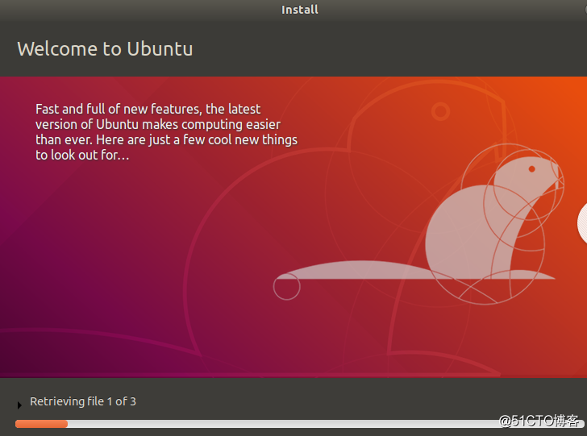Select the 'Retrieving file 1 of 3' status text
587x436 pixels.
click(x=83, y=401)
